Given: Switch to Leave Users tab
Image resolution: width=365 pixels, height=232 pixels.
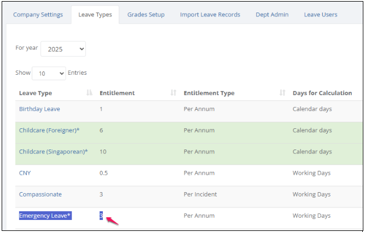Looking at the screenshot, I should (321, 15).
